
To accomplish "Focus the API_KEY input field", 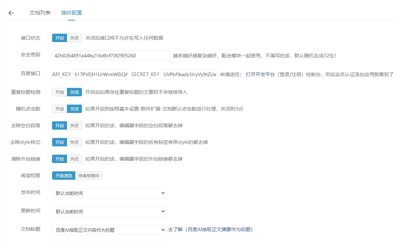I will 101,74.
